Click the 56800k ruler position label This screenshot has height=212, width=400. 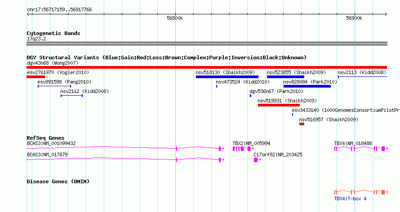point(175,18)
